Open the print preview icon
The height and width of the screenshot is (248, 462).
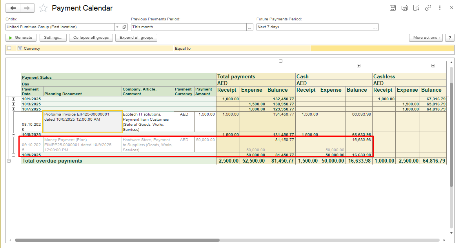tap(416, 8)
